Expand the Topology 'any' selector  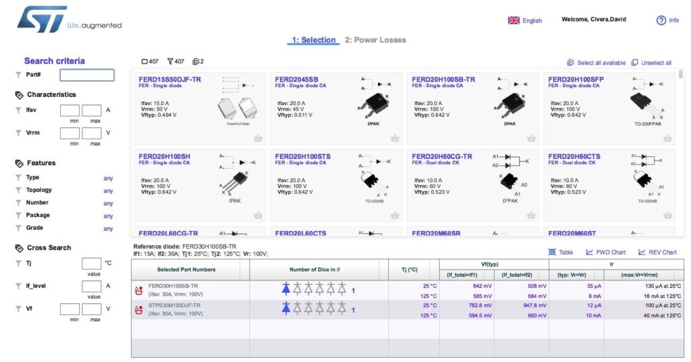pyautogui.click(x=108, y=191)
